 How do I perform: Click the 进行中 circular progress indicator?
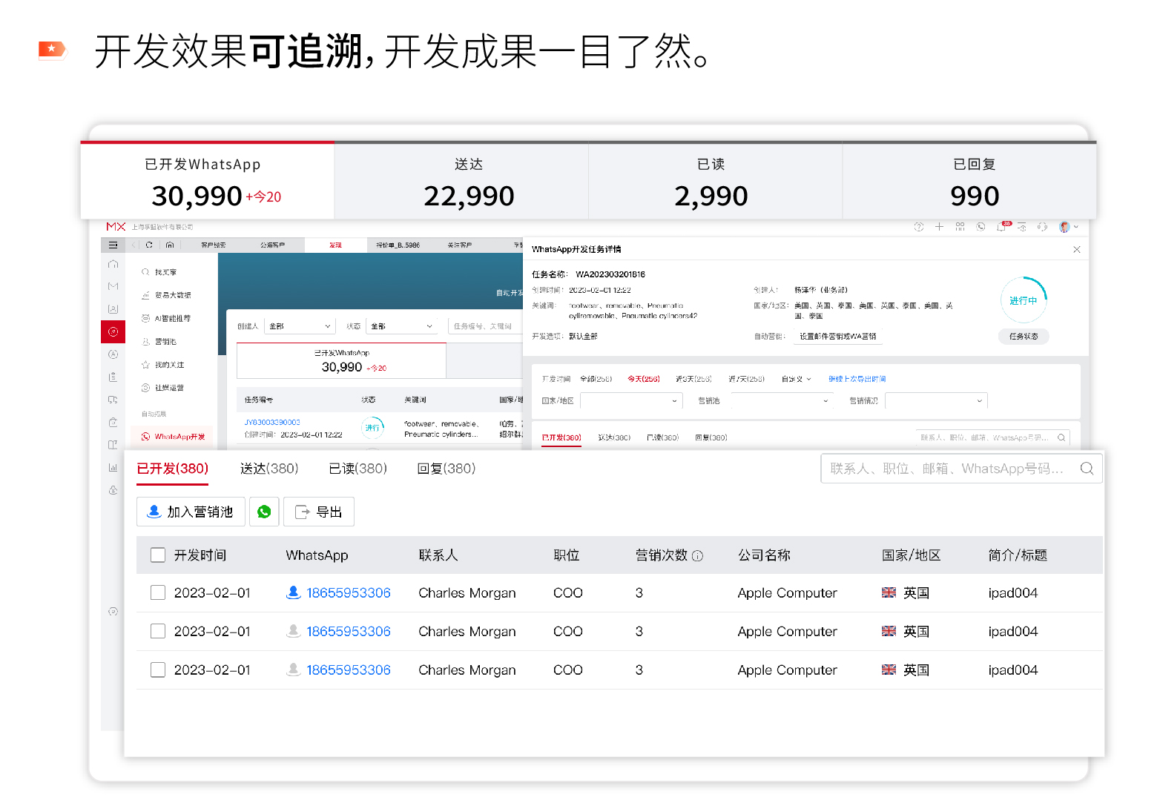click(x=1024, y=300)
